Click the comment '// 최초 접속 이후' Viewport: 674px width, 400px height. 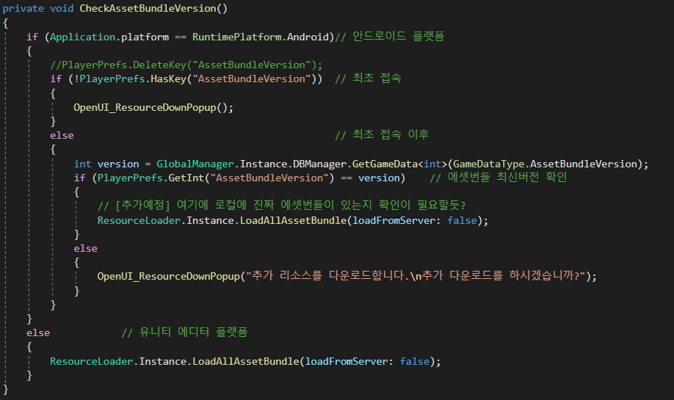[382, 135]
